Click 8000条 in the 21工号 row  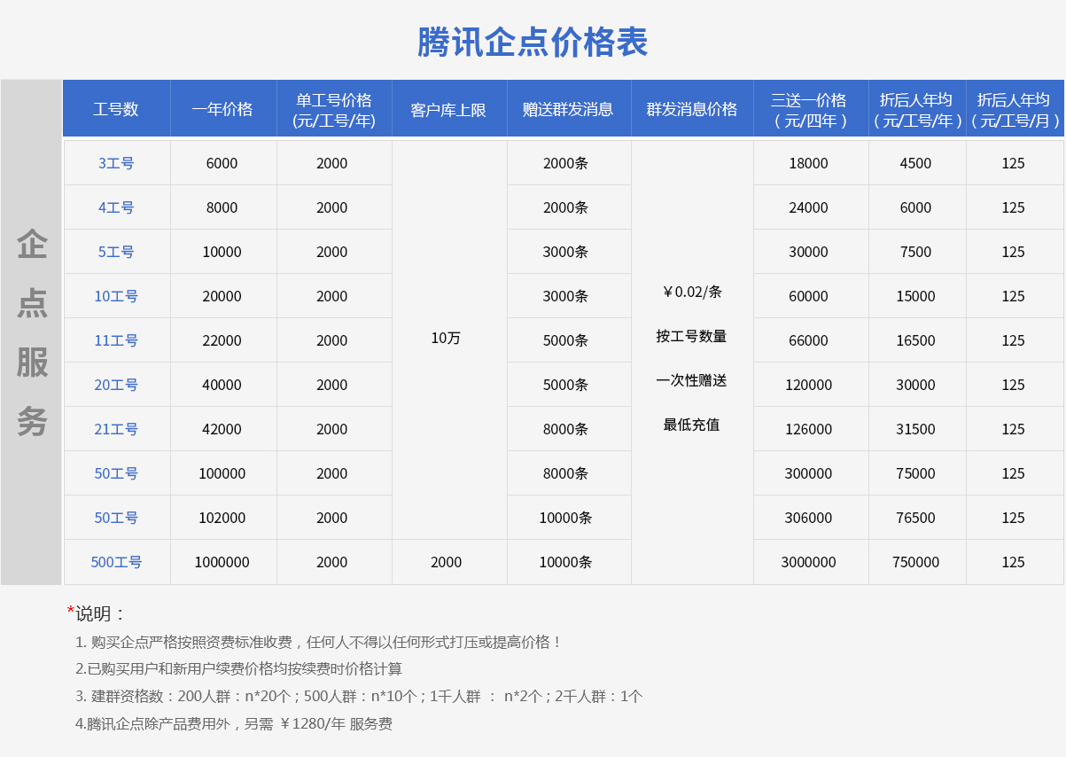click(565, 429)
